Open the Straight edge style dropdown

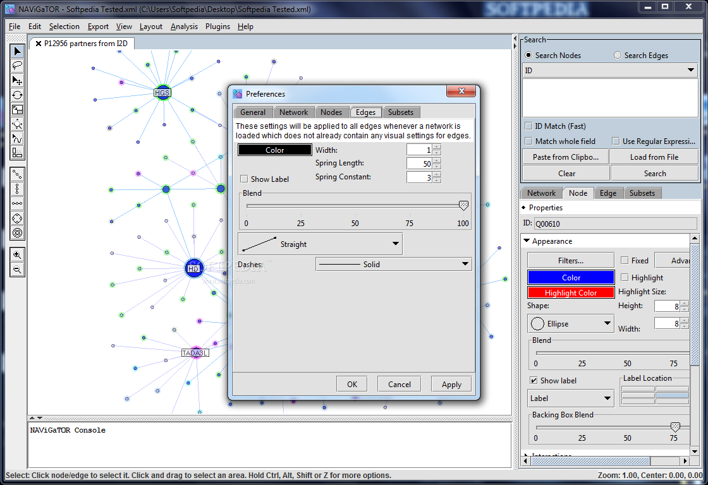395,244
